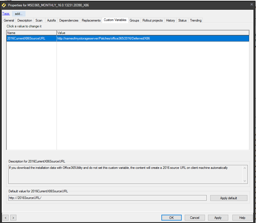Screen dimensions: 256x223
Task: Navigate to previous patch using left arrow
Action: click(5, 217)
